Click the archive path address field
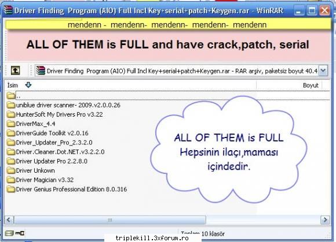 (x=181, y=70)
